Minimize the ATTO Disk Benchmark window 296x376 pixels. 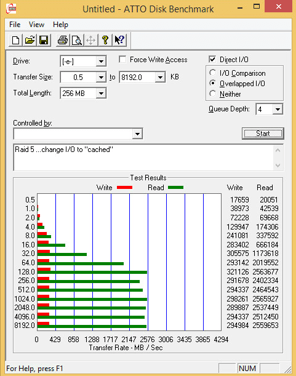(x=240, y=7)
